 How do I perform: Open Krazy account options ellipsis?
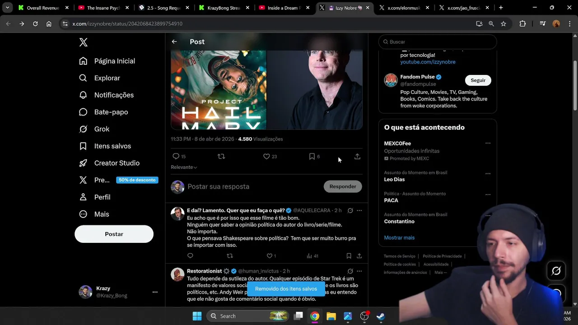click(155, 292)
